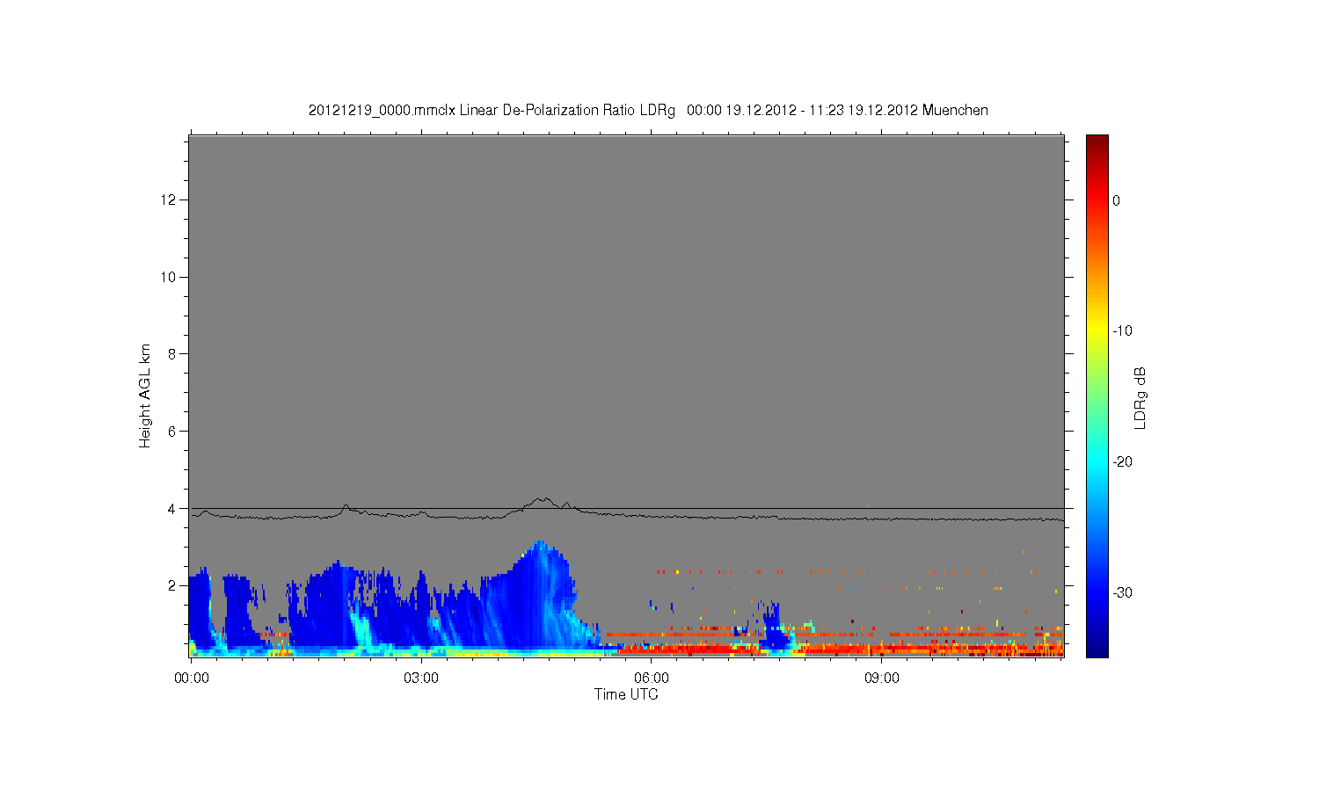Image resolution: width=1319 pixels, height=791 pixels.
Task: Click the 06:00 time tick label
Action: [652, 678]
